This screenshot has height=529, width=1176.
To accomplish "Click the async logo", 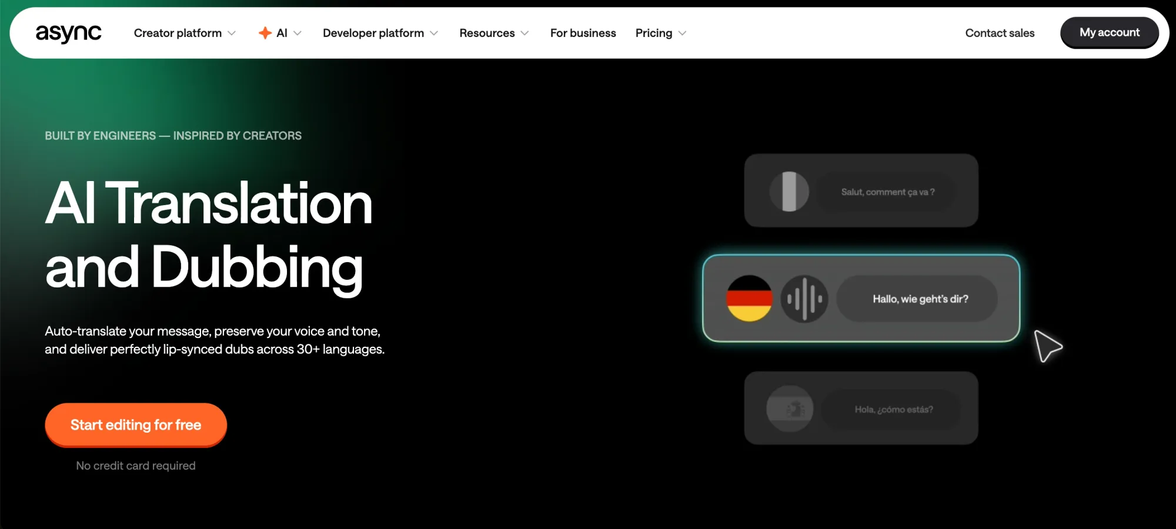I will (68, 34).
